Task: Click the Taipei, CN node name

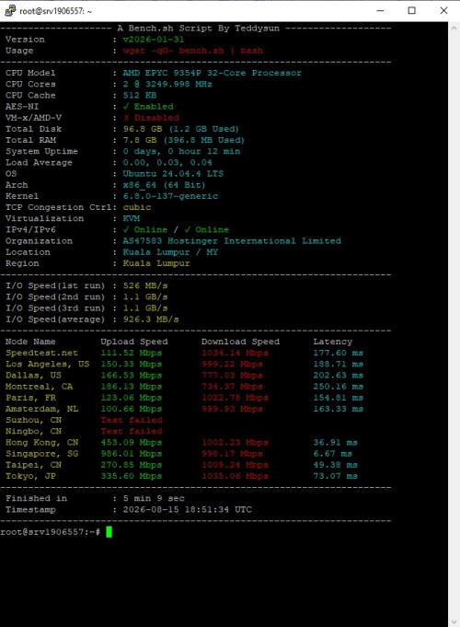Action: (x=33, y=465)
